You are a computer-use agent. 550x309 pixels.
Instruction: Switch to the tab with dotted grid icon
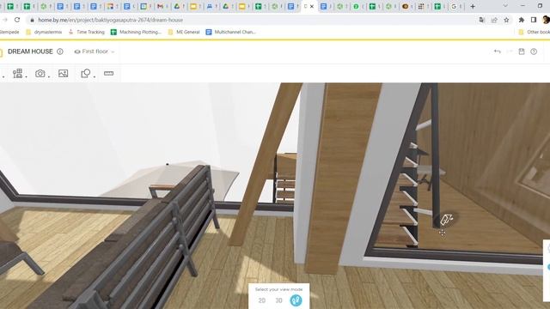tap(422, 6)
